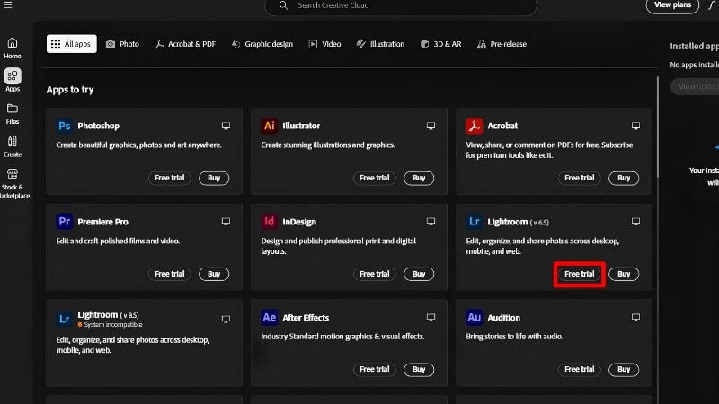The width and height of the screenshot is (719, 404).
Task: Switch to the Photo category tab
Action: pos(122,44)
